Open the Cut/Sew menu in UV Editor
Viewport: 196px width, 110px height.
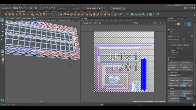pyautogui.click(x=97, y=20)
